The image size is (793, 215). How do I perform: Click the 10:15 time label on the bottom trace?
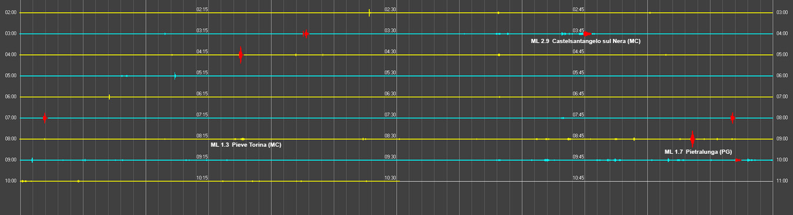(x=202, y=178)
